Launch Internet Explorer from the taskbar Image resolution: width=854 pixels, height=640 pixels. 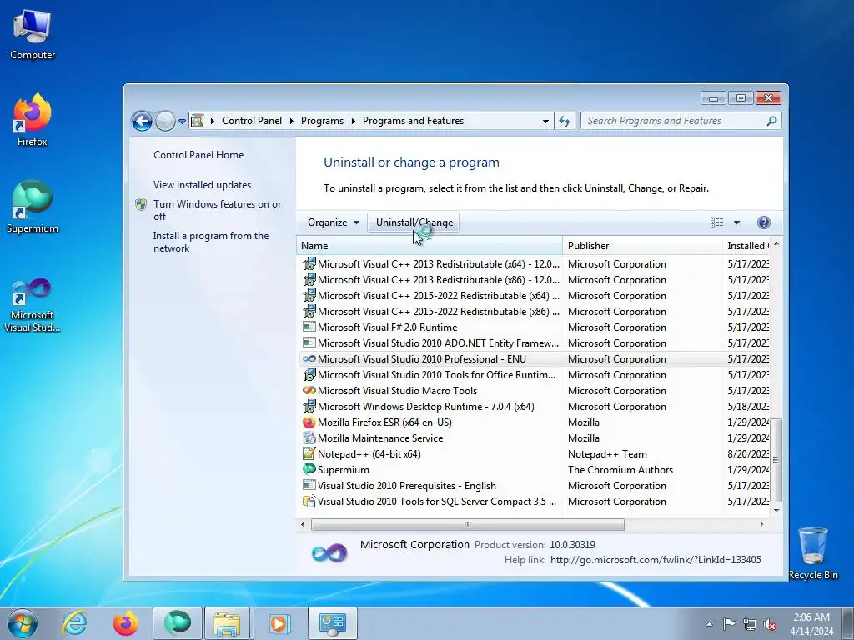(74, 623)
